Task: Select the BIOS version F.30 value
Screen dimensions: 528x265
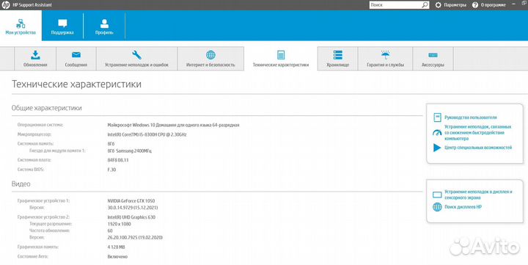Action: pyautogui.click(x=111, y=170)
